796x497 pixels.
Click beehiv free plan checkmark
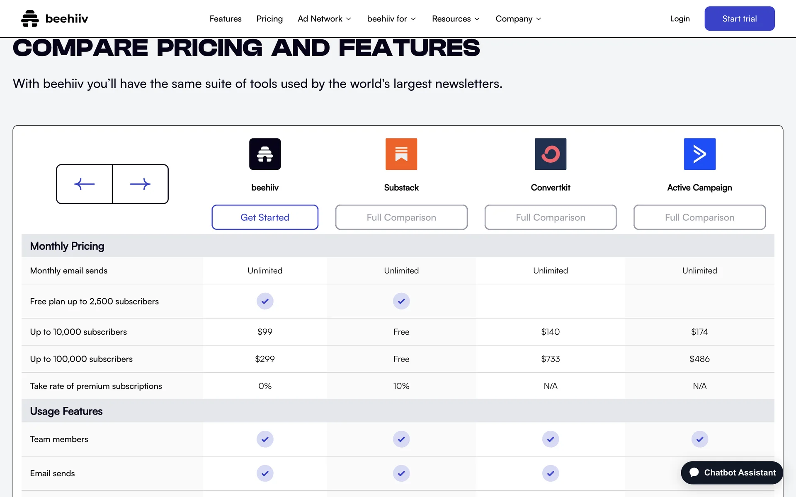(x=265, y=301)
